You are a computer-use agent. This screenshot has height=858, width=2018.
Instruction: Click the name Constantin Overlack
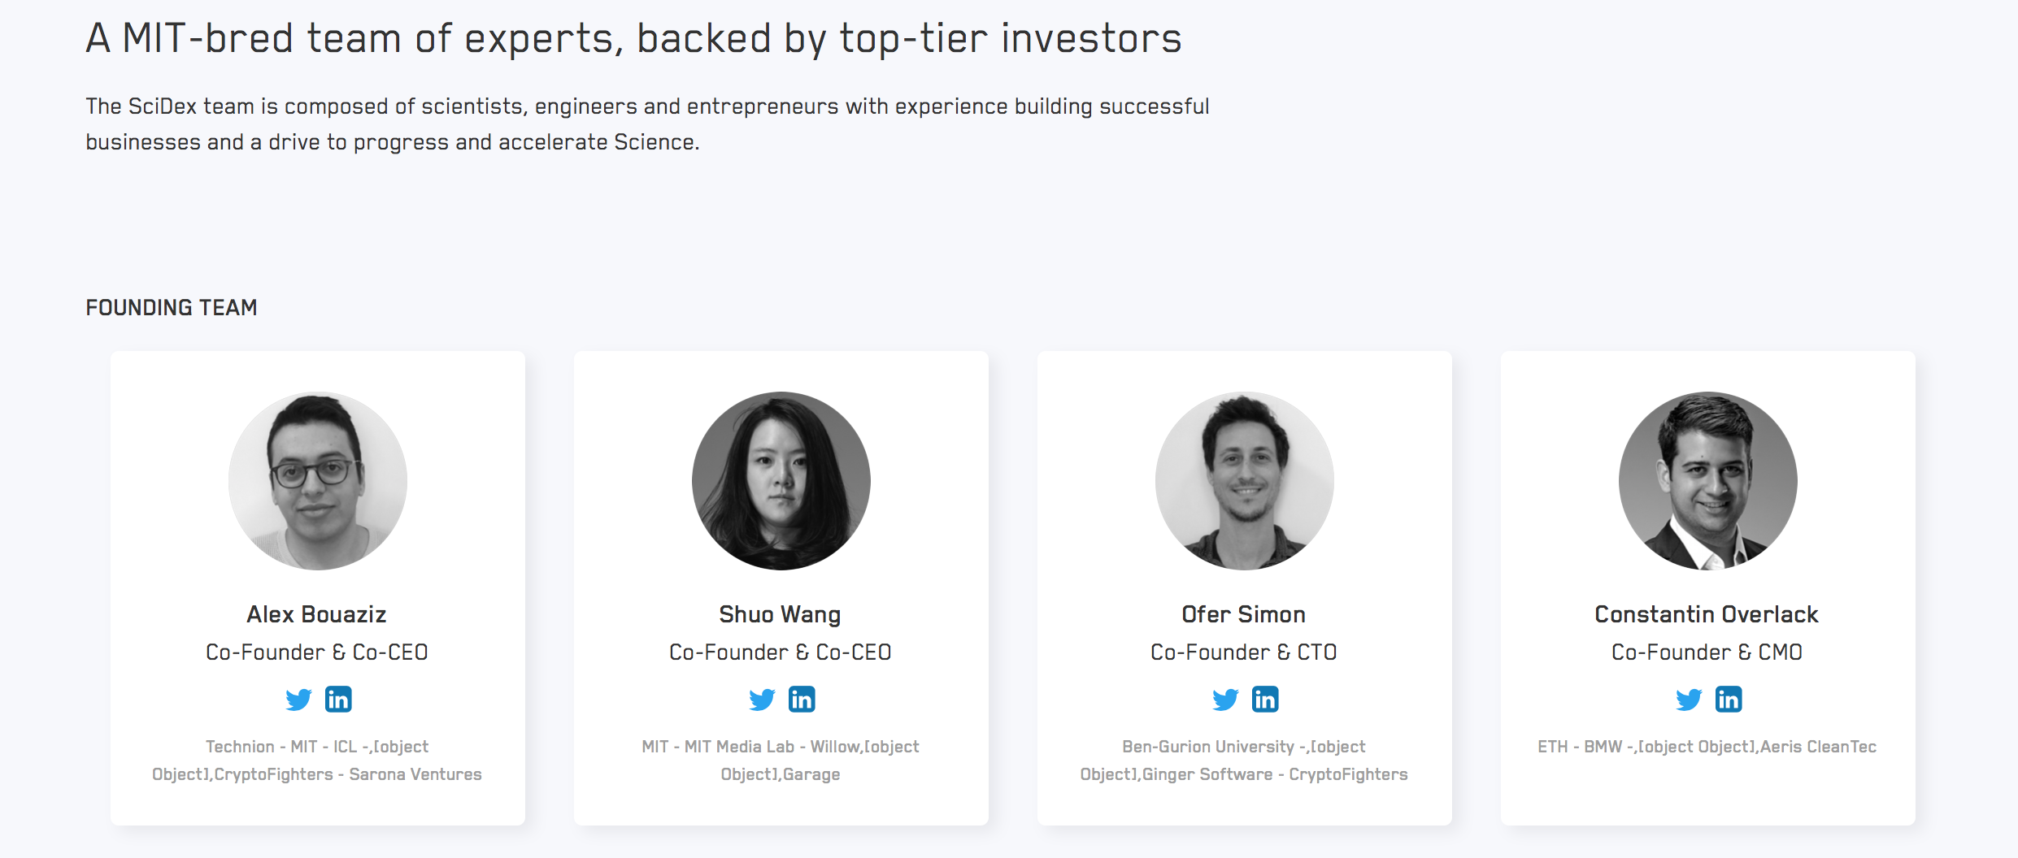pos(1707,614)
